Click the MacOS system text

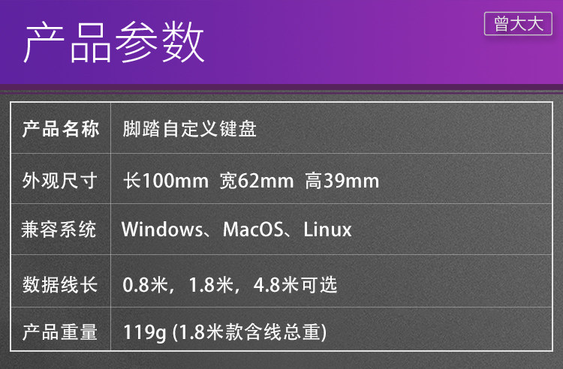point(254,229)
